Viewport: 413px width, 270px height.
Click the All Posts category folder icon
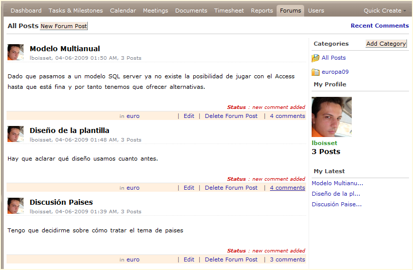[x=315, y=58]
